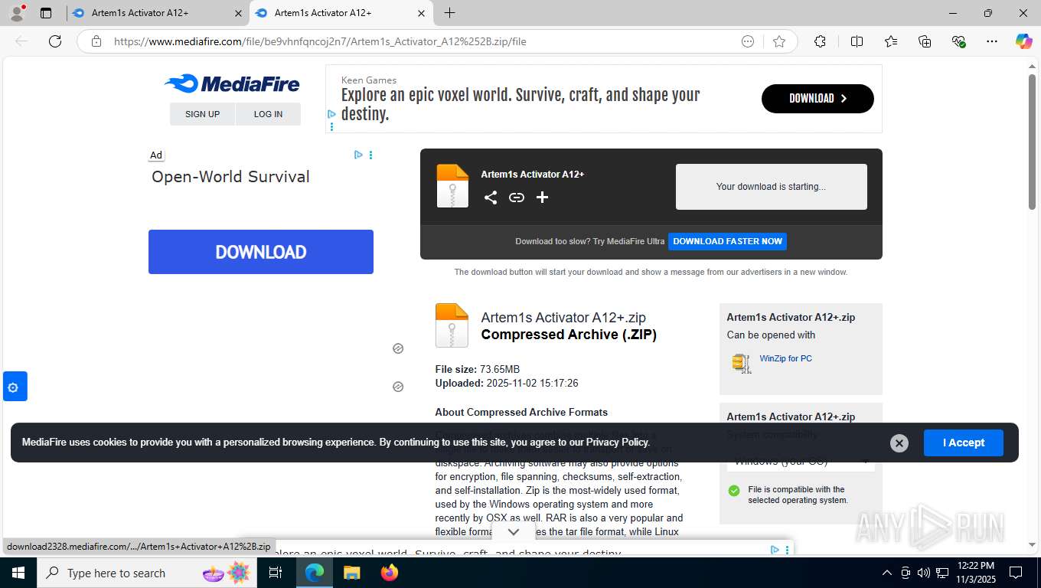Dismiss the cookie banner with X

[x=899, y=443]
